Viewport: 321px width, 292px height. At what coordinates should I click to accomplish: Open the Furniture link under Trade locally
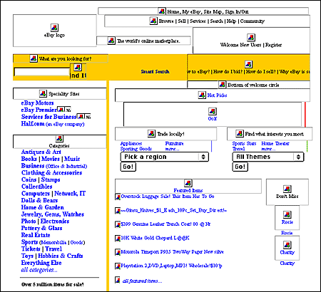coord(174,143)
